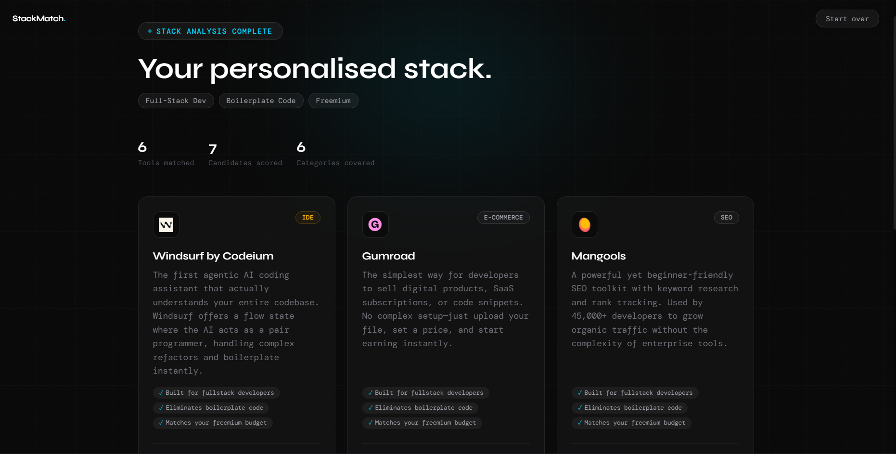
Task: Click the IDE category badge on Windsurf card
Action: click(307, 217)
